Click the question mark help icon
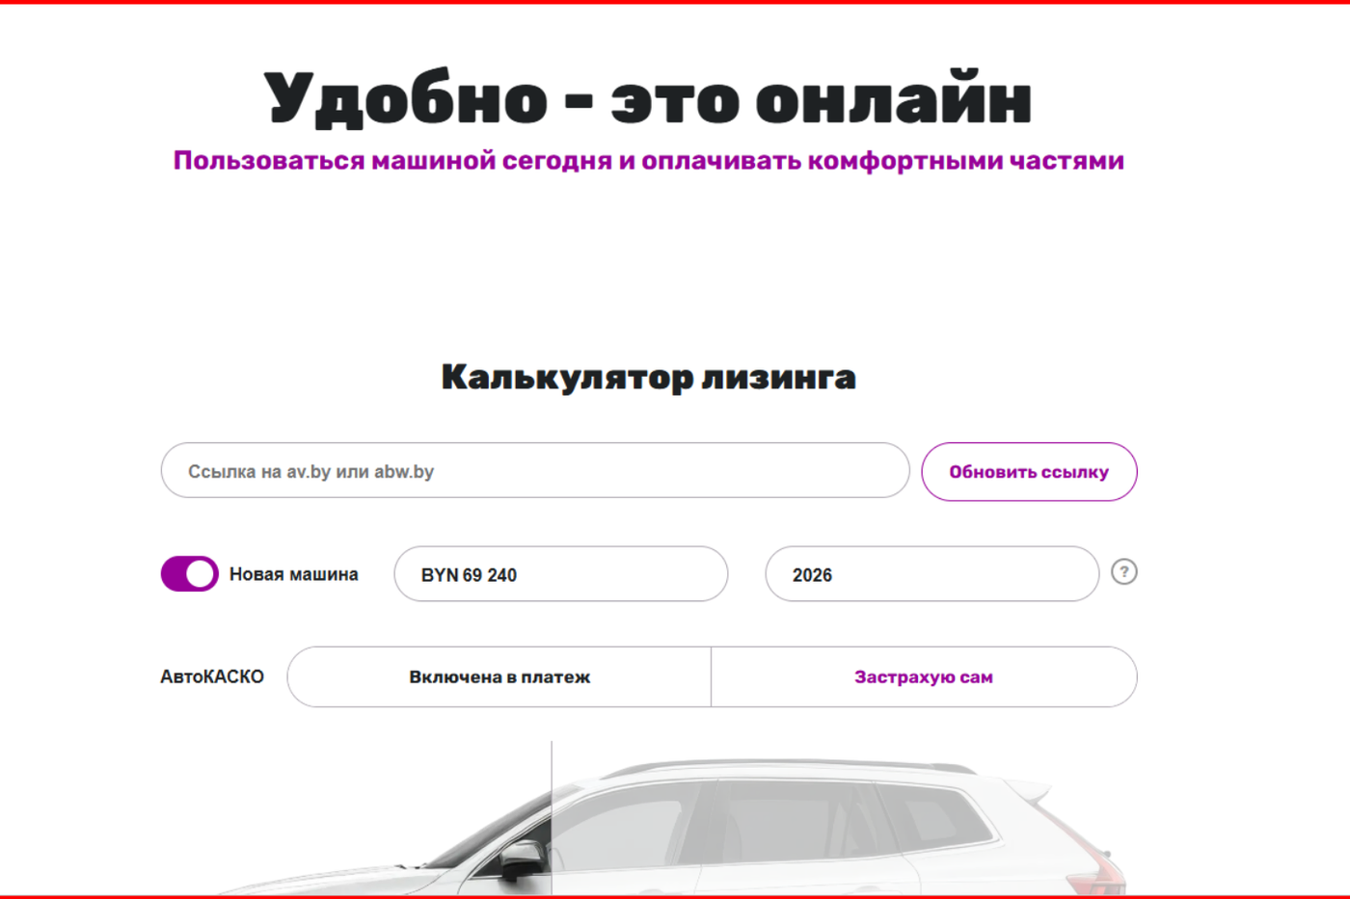Image resolution: width=1350 pixels, height=899 pixels. pos(1123,572)
